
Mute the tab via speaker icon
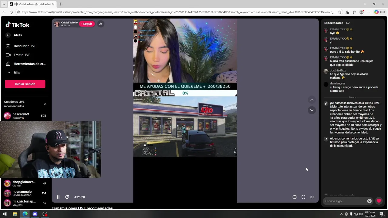pyautogui.click(x=16, y=4)
